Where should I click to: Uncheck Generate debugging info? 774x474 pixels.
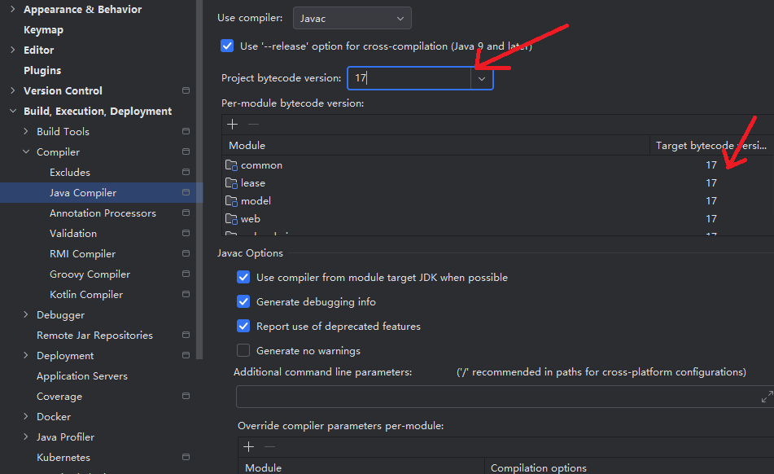(243, 301)
